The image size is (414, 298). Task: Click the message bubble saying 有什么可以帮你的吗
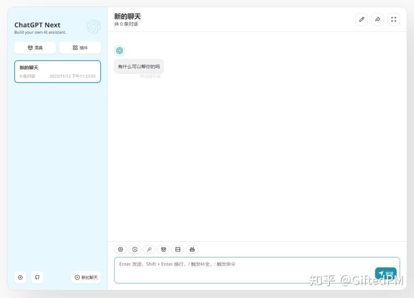tap(139, 66)
